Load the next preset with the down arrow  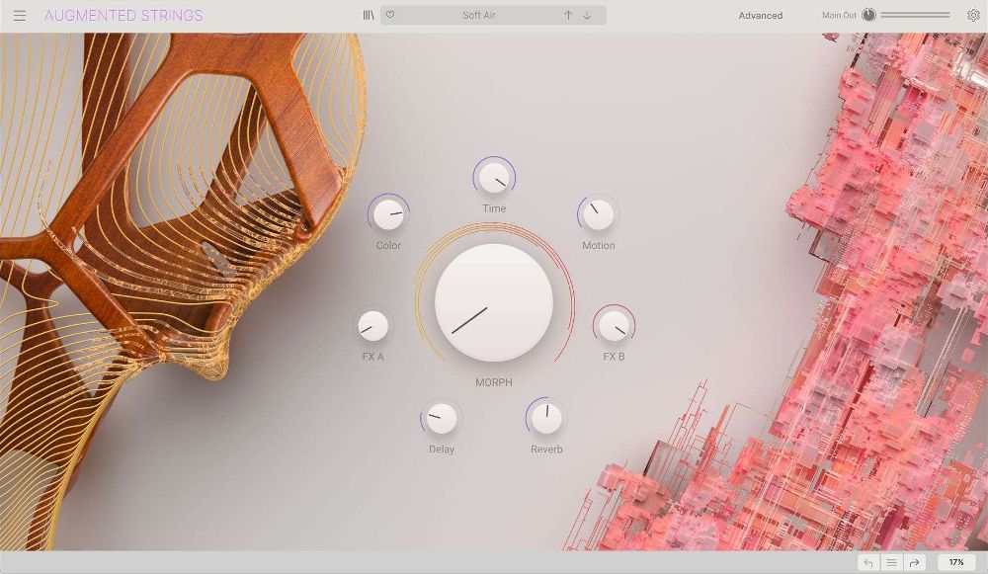tap(586, 15)
